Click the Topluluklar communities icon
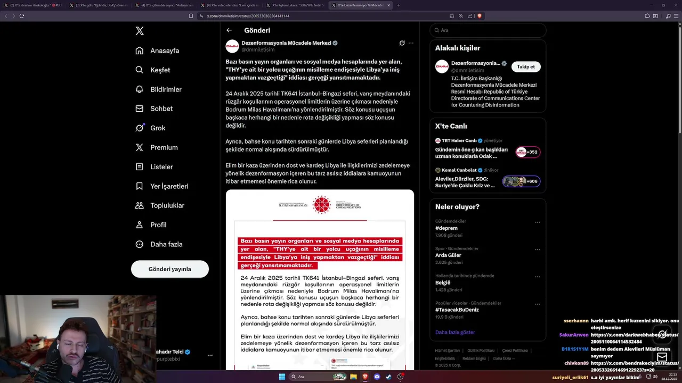 [x=140, y=205]
